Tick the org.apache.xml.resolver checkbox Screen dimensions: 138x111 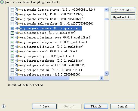coord(12,24)
